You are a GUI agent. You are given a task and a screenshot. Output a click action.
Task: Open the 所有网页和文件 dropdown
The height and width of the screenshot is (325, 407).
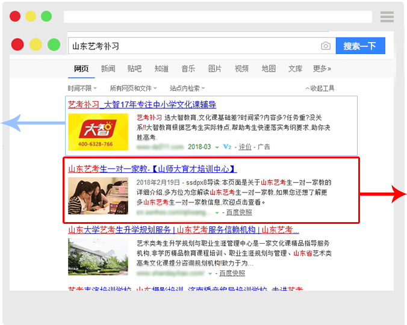(133, 88)
